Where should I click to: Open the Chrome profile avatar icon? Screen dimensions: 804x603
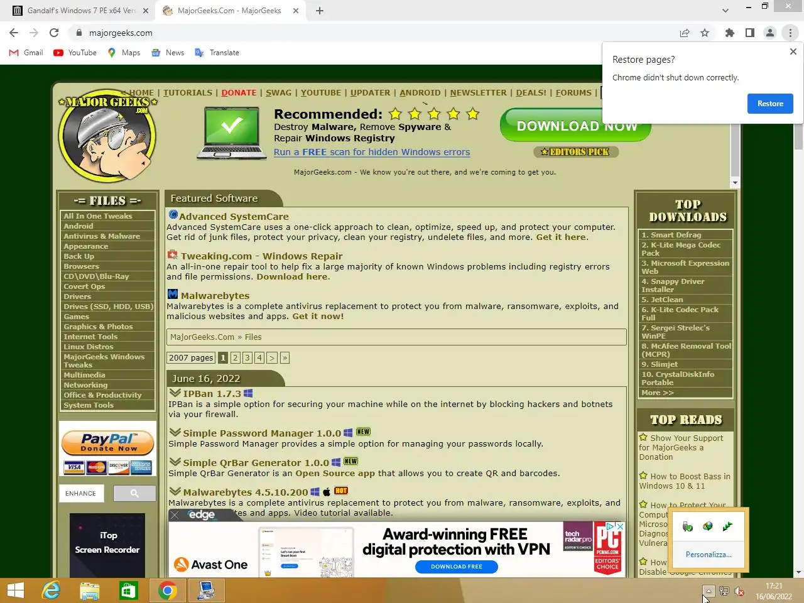[x=770, y=33]
